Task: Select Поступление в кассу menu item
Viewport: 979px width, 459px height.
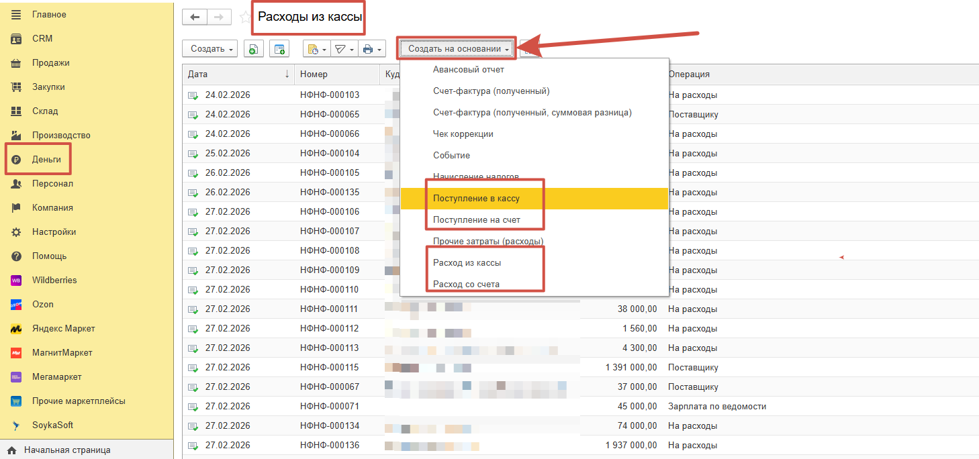Action: click(x=476, y=199)
